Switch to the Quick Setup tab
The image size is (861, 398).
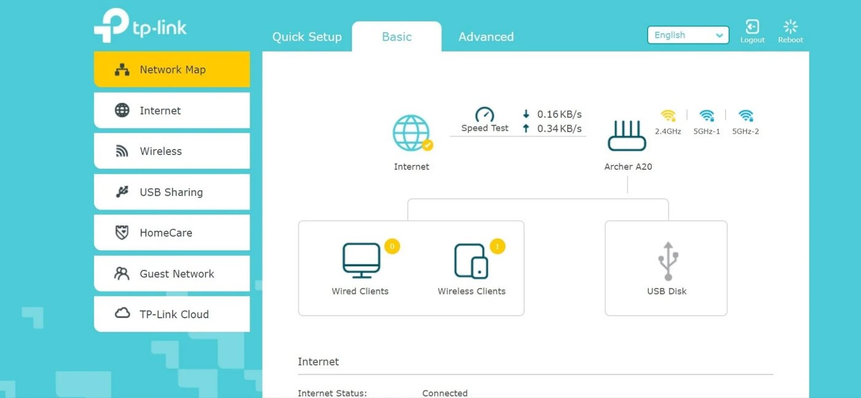[307, 37]
